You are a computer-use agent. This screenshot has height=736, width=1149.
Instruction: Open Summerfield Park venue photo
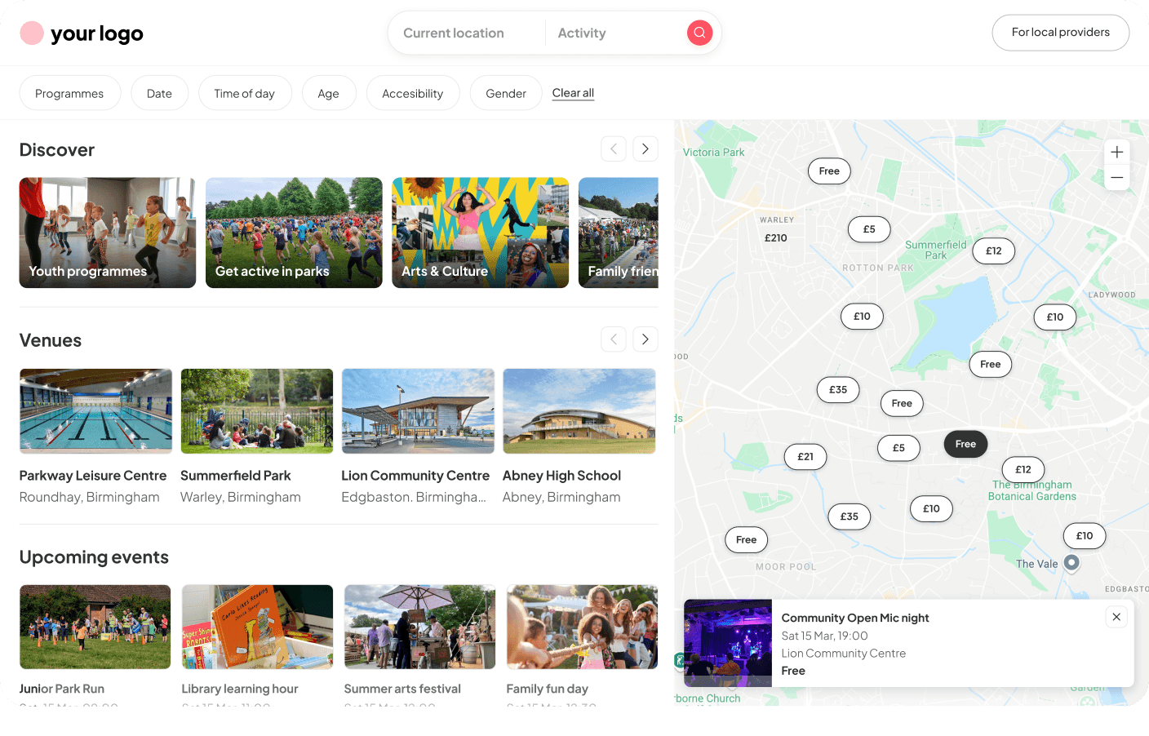(257, 411)
